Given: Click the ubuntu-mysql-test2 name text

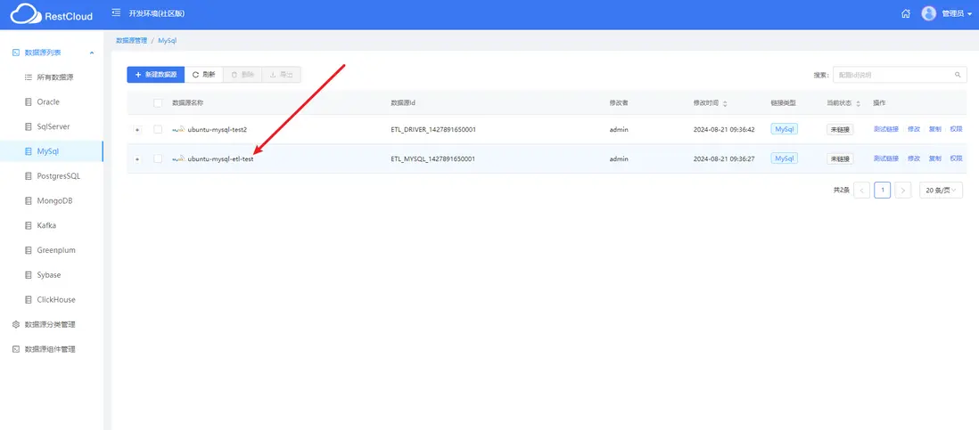Looking at the screenshot, I should pos(218,130).
